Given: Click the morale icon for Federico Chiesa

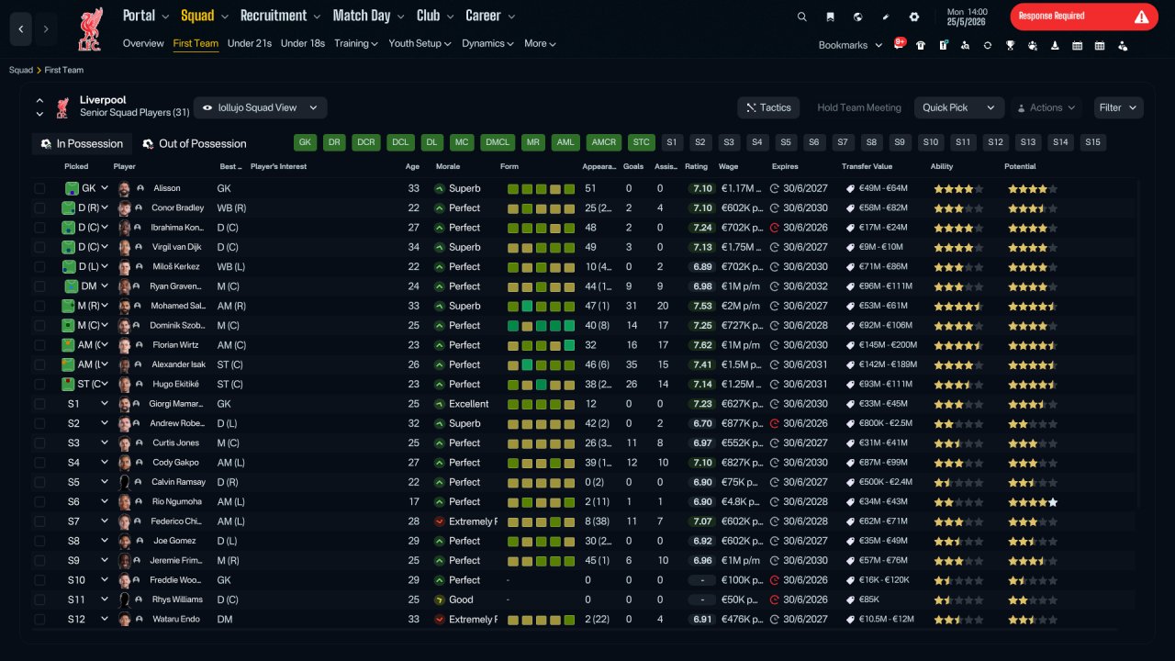Looking at the screenshot, I should click(440, 521).
